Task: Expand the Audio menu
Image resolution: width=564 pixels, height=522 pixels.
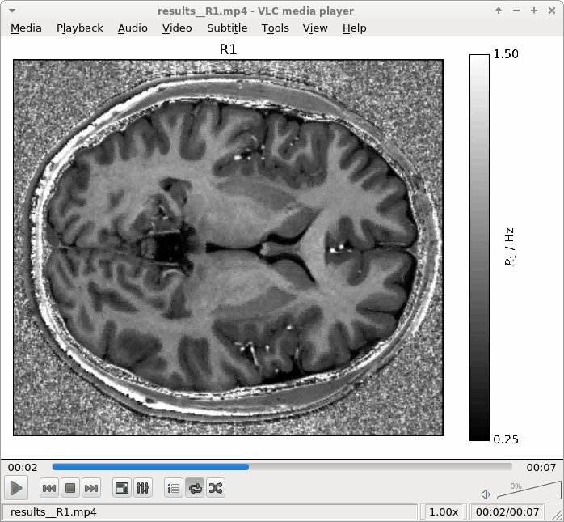Action: 133,28
